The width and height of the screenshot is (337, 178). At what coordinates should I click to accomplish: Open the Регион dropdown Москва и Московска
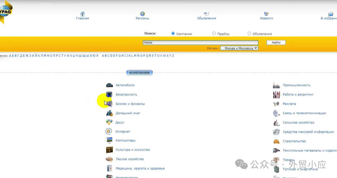(239, 48)
